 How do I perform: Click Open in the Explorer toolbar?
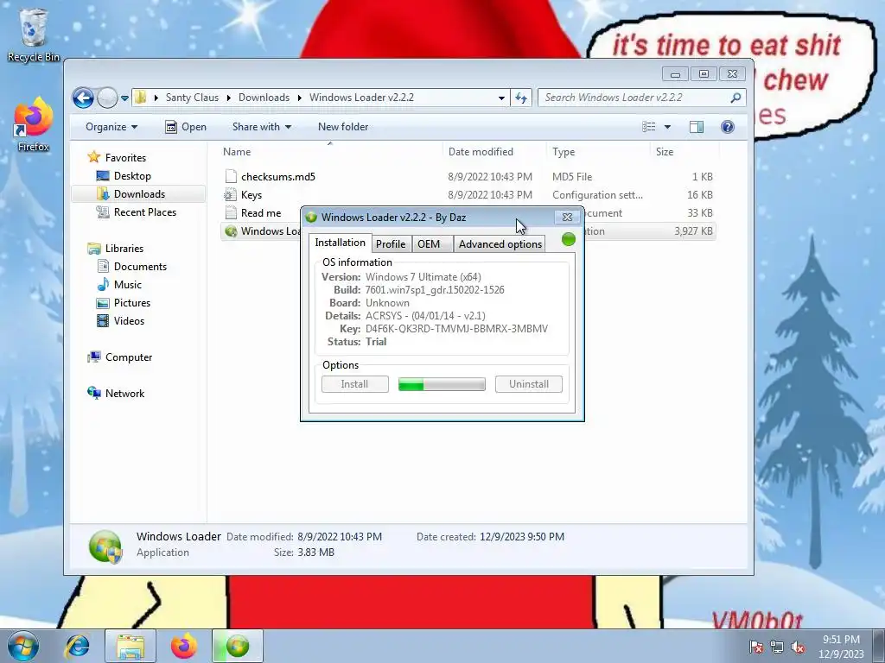[x=186, y=127]
